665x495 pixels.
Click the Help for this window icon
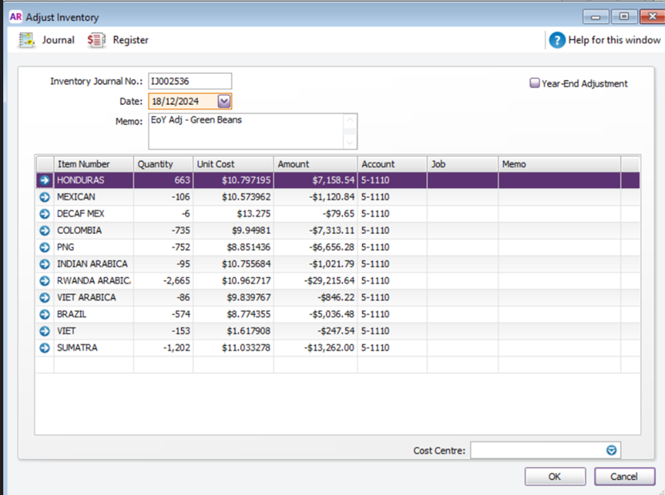[x=557, y=40]
